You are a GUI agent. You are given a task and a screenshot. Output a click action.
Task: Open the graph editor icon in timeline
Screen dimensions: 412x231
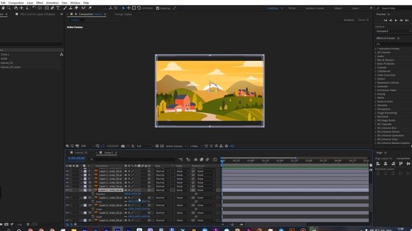coord(215,160)
